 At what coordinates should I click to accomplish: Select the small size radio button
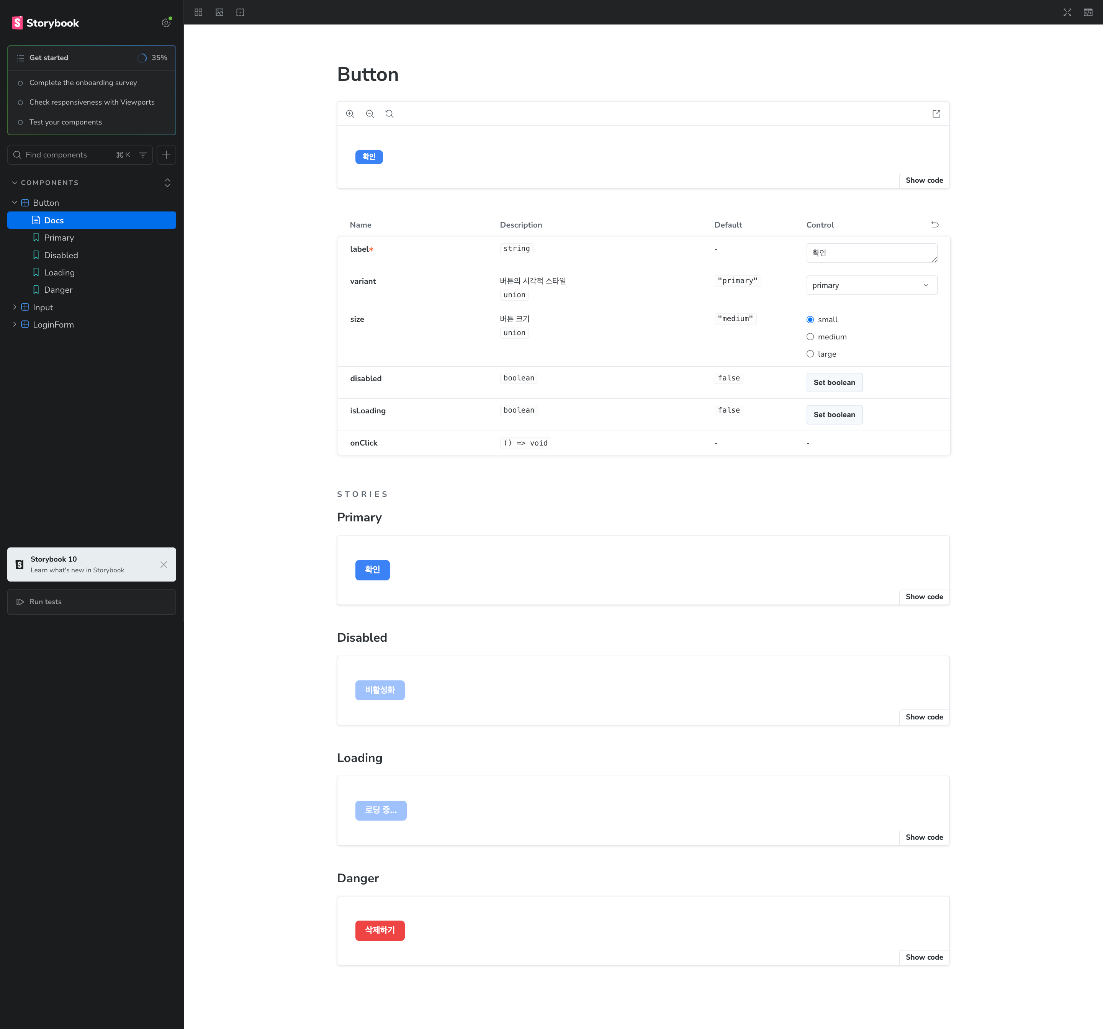tap(810, 320)
